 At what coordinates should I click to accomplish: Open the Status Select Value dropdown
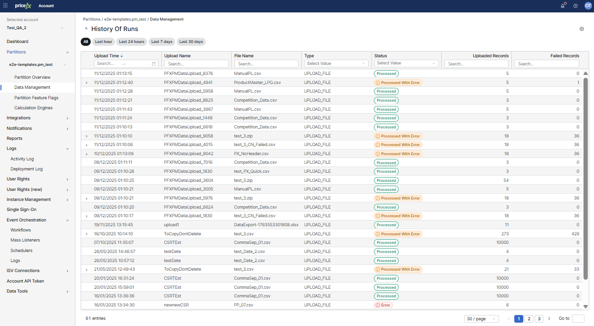(406, 63)
